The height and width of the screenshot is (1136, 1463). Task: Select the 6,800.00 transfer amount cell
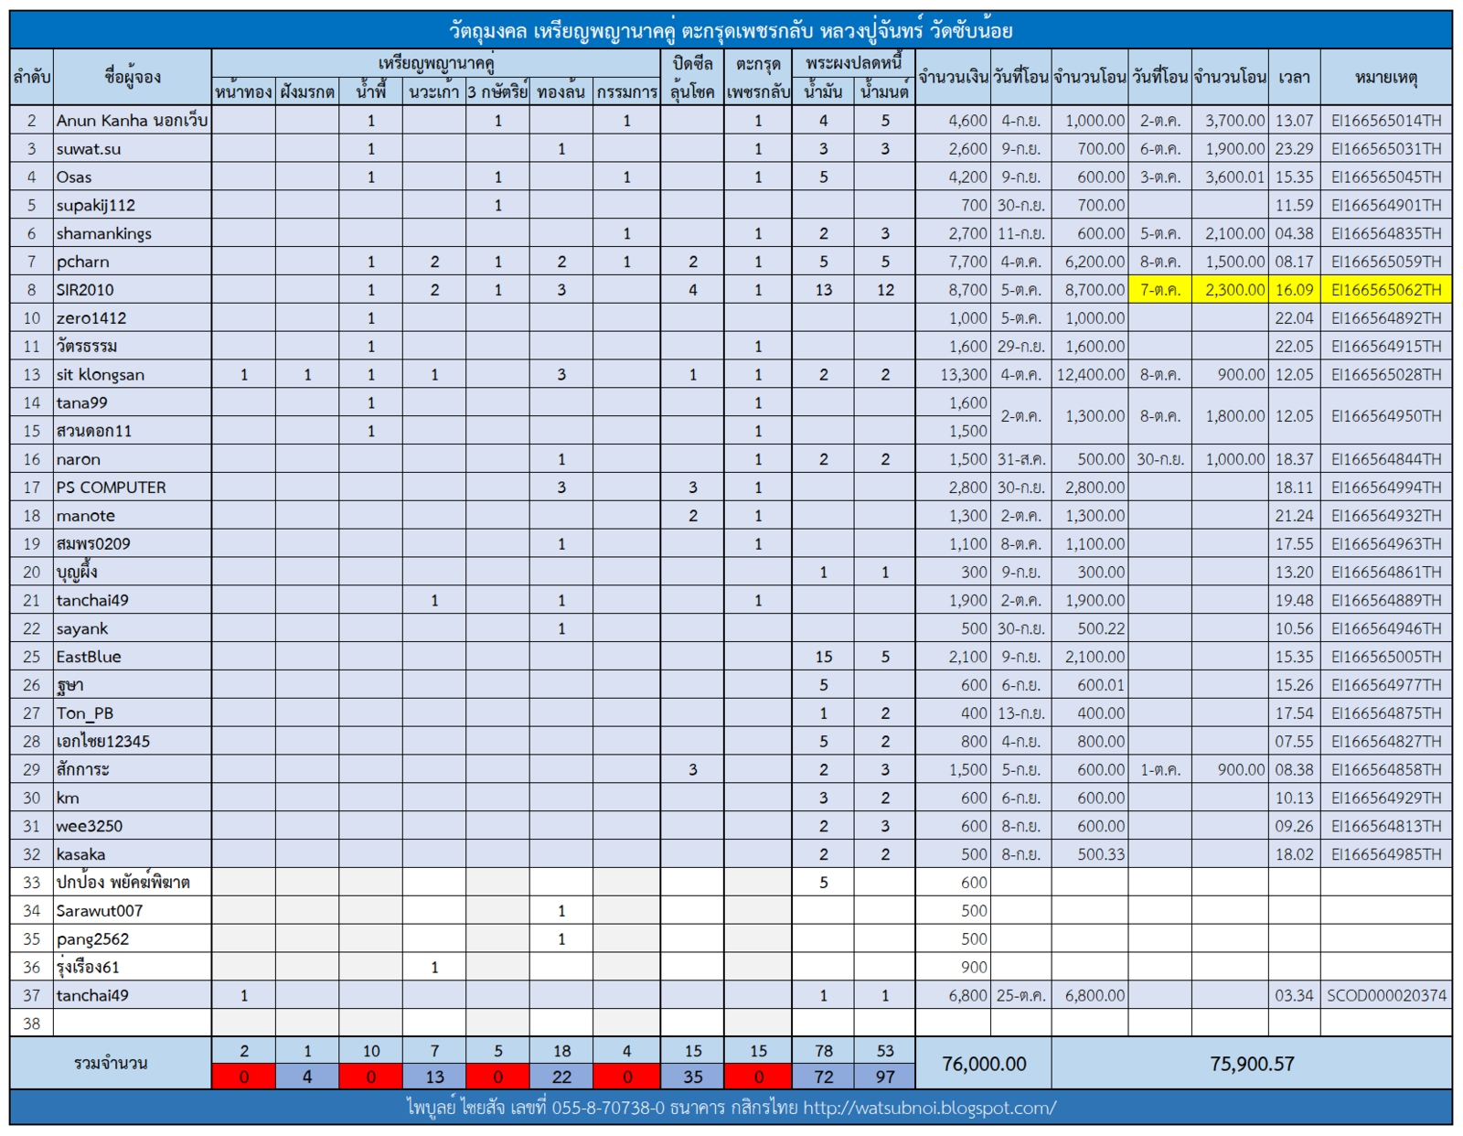(x=1090, y=995)
